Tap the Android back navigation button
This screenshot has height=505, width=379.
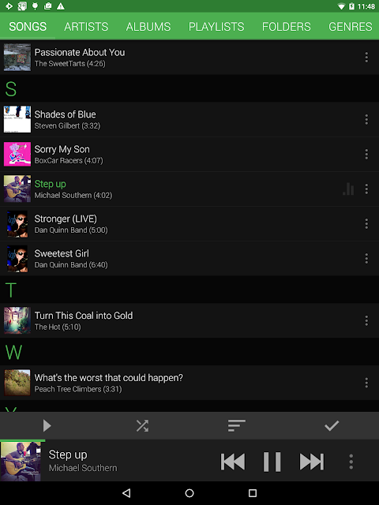126,492
